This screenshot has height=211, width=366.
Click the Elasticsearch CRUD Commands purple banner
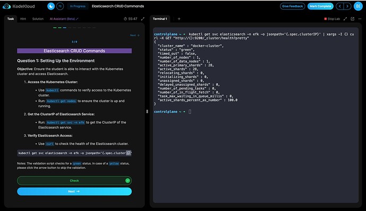coord(74,51)
